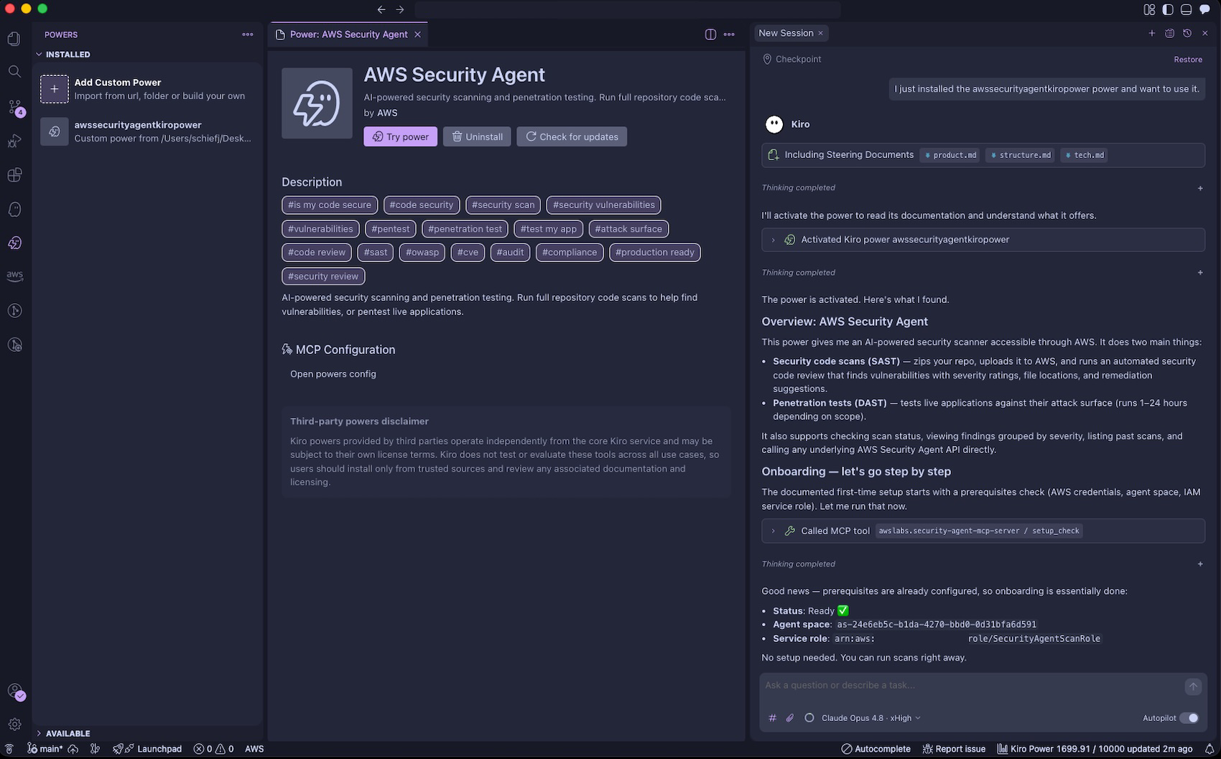Click the Try power button
1221x759 pixels.
coord(400,136)
